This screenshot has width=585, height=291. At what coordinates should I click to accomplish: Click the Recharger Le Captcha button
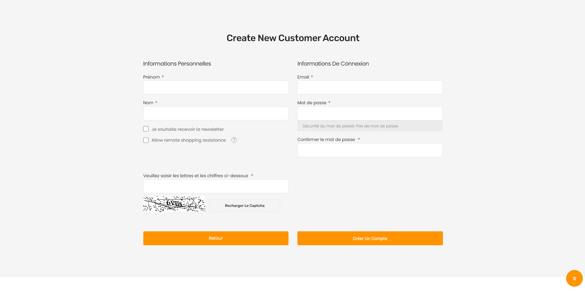244,205
